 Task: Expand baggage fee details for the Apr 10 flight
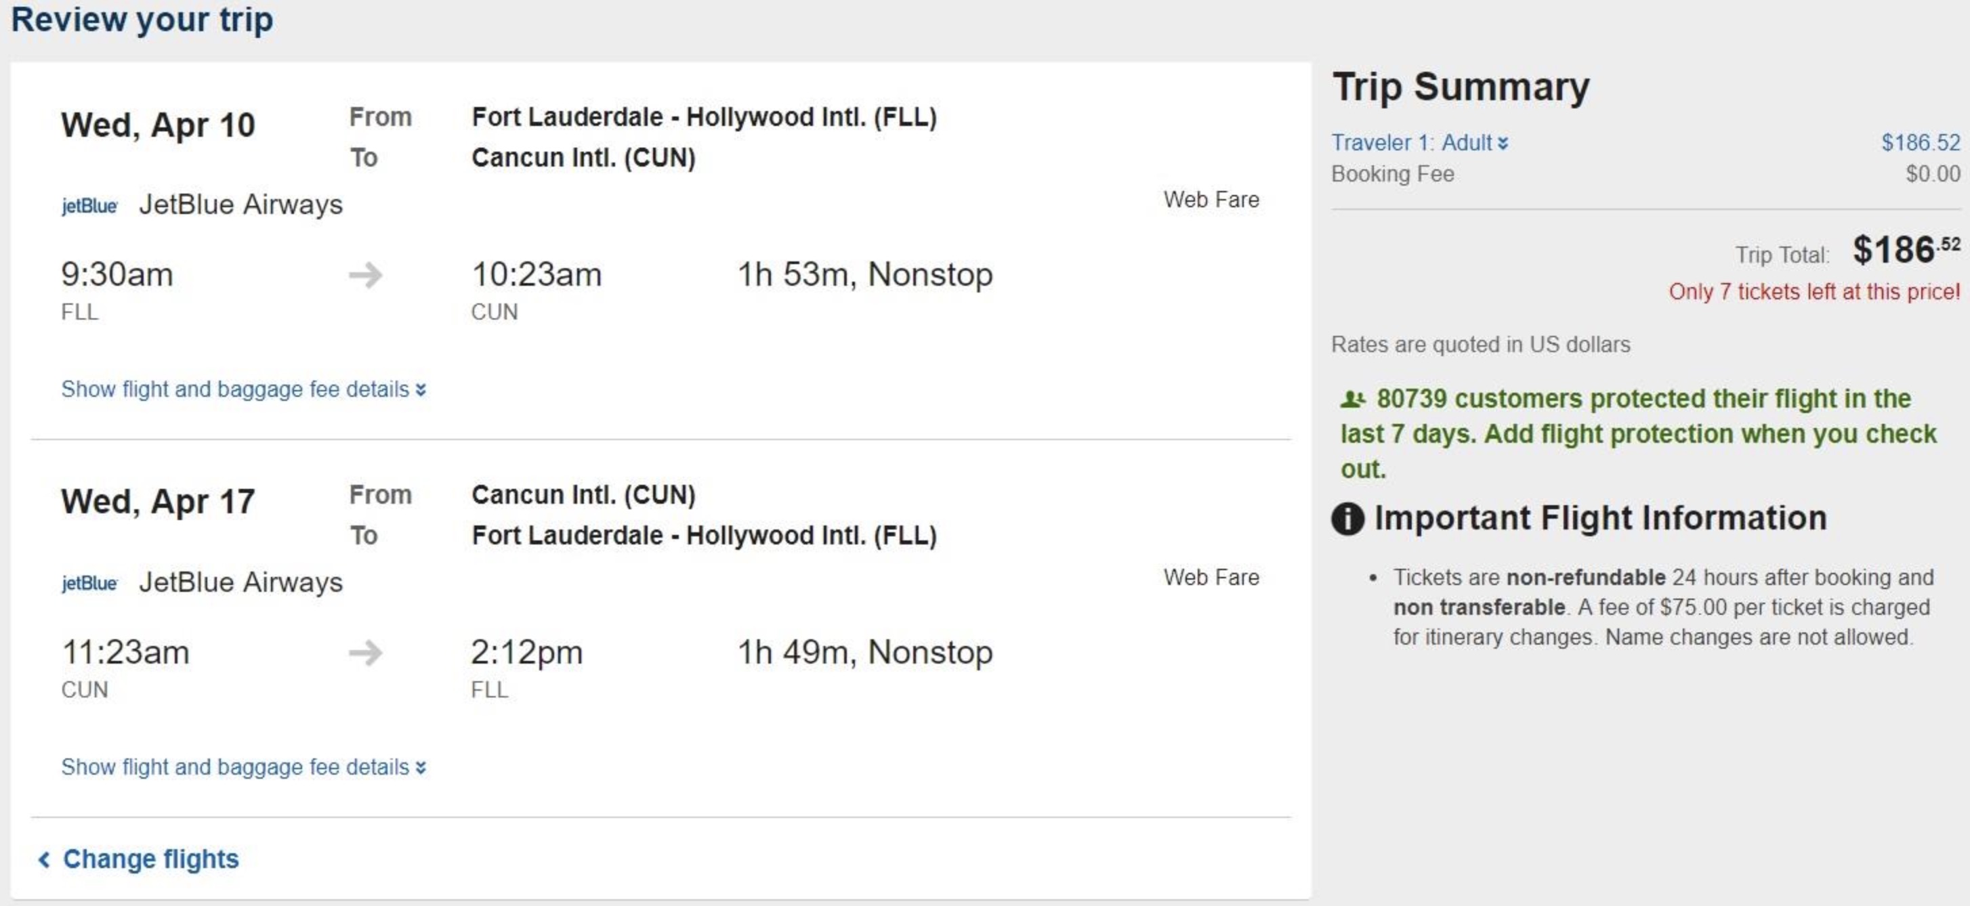point(243,389)
